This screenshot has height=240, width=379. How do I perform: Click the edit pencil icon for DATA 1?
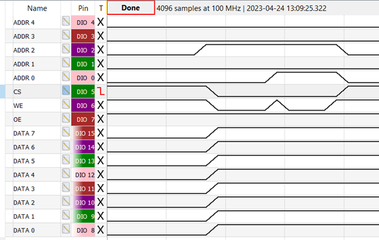click(65, 215)
